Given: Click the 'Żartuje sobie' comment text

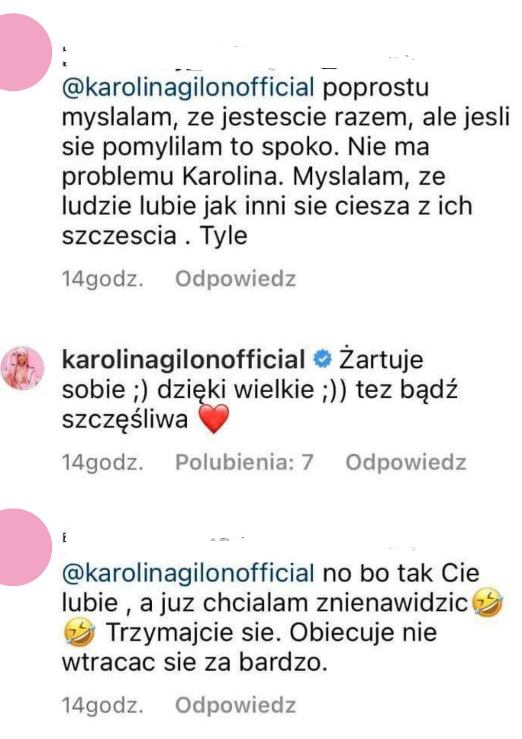Looking at the screenshot, I should coord(259,390).
